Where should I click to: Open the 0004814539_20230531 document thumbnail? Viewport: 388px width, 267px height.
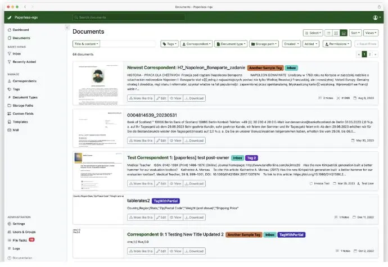[x=98, y=128]
